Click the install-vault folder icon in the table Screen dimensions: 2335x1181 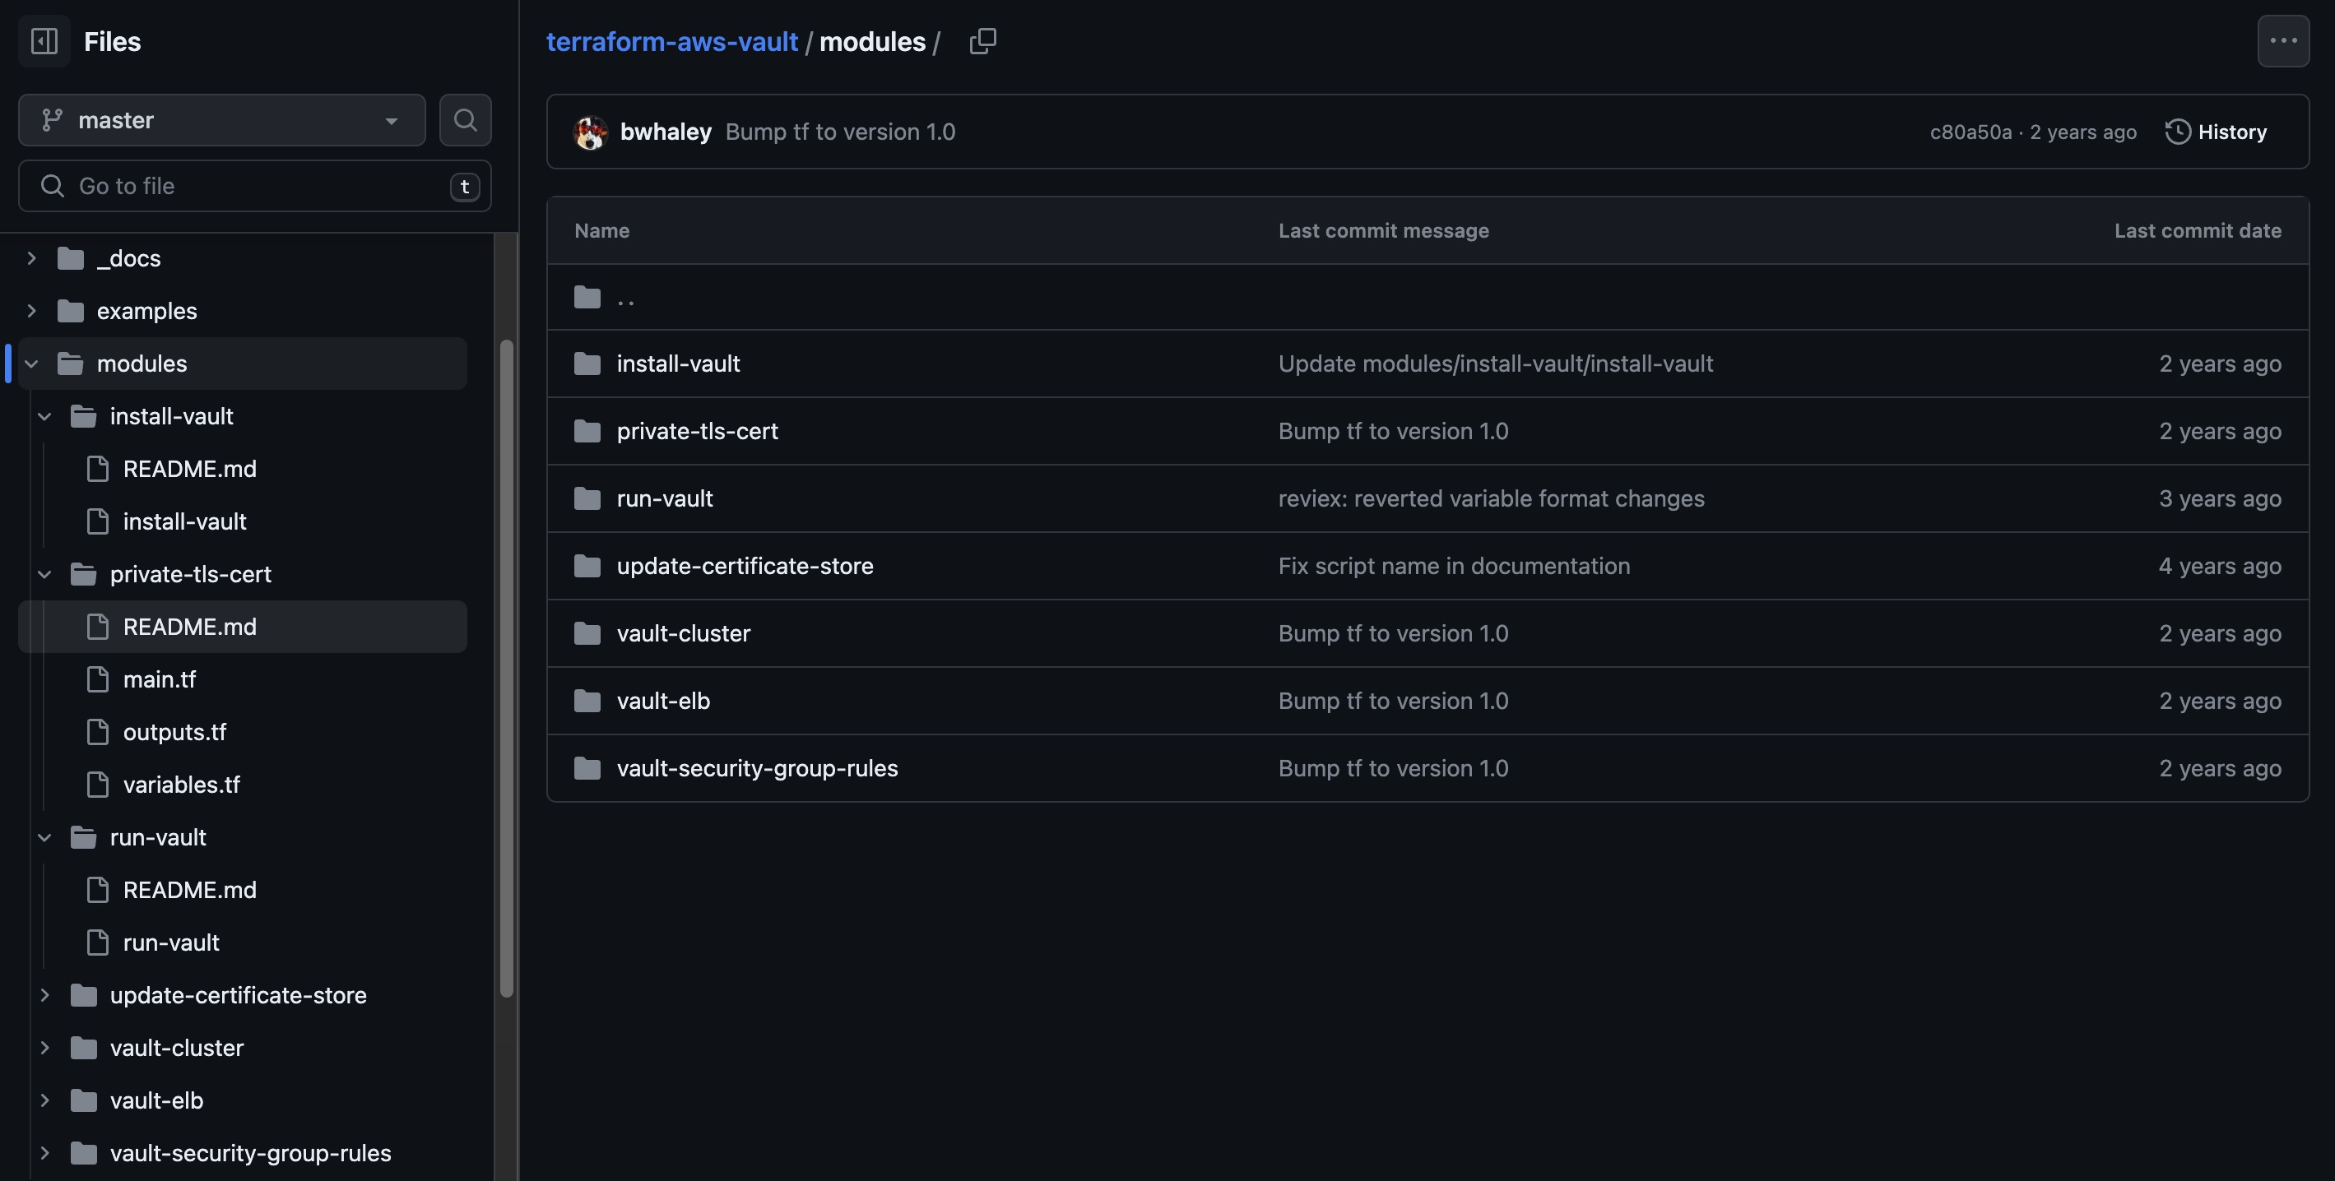click(587, 364)
